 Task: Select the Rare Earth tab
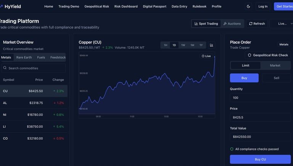coord(24,57)
